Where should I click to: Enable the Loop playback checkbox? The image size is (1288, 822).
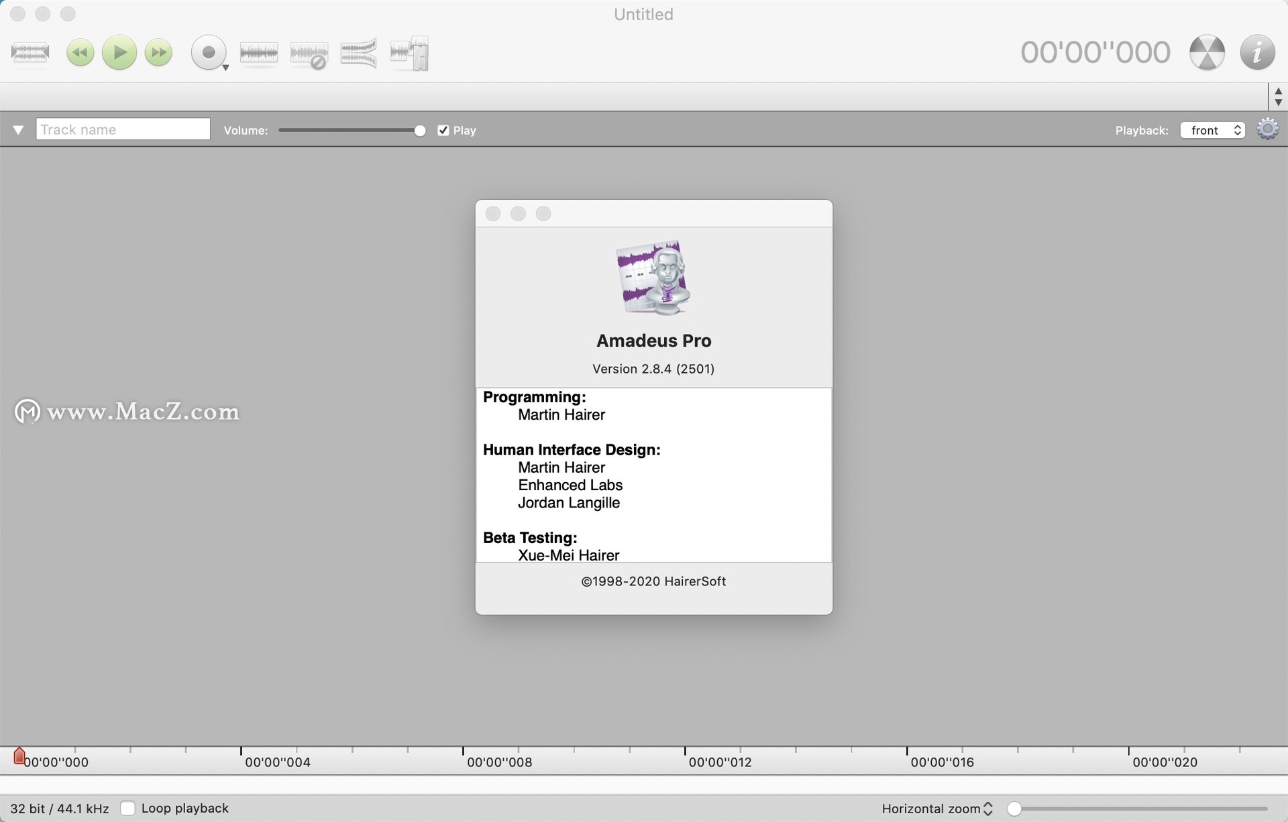click(127, 808)
